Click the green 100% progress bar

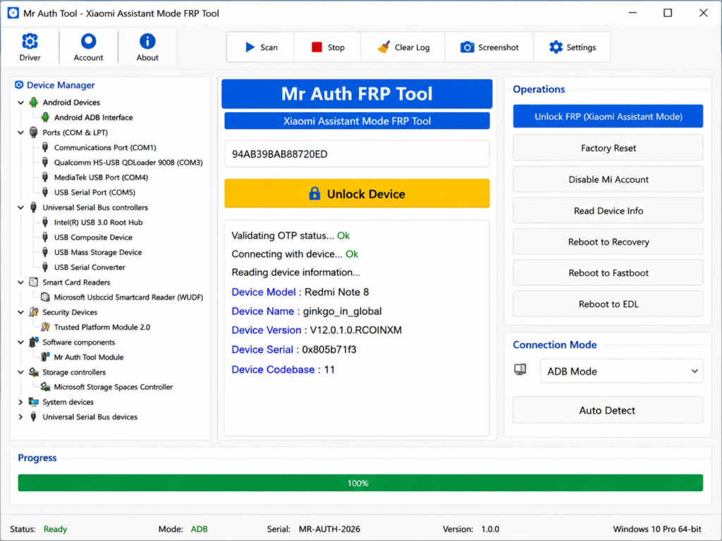[x=360, y=483]
